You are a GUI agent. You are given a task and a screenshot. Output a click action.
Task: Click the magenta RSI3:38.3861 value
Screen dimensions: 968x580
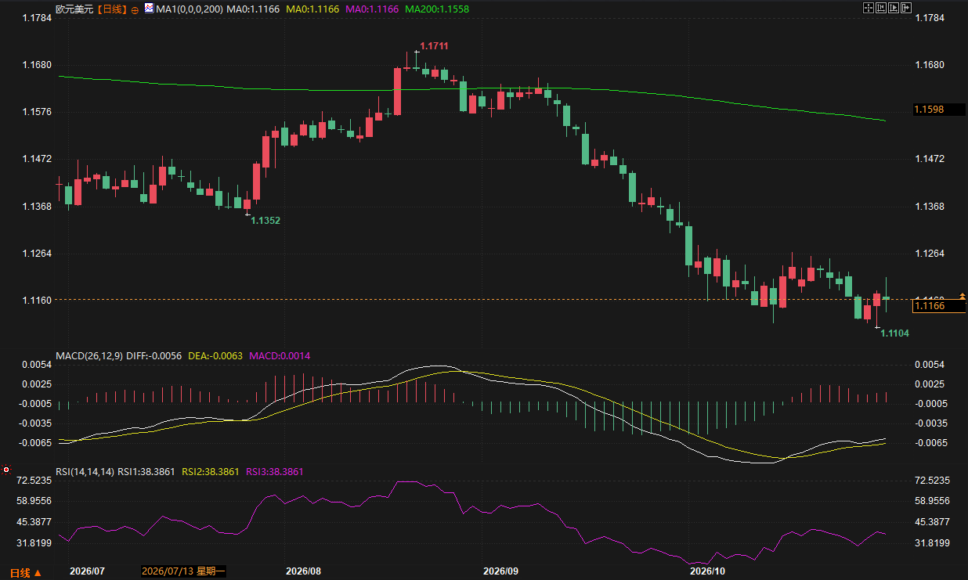coord(275,472)
